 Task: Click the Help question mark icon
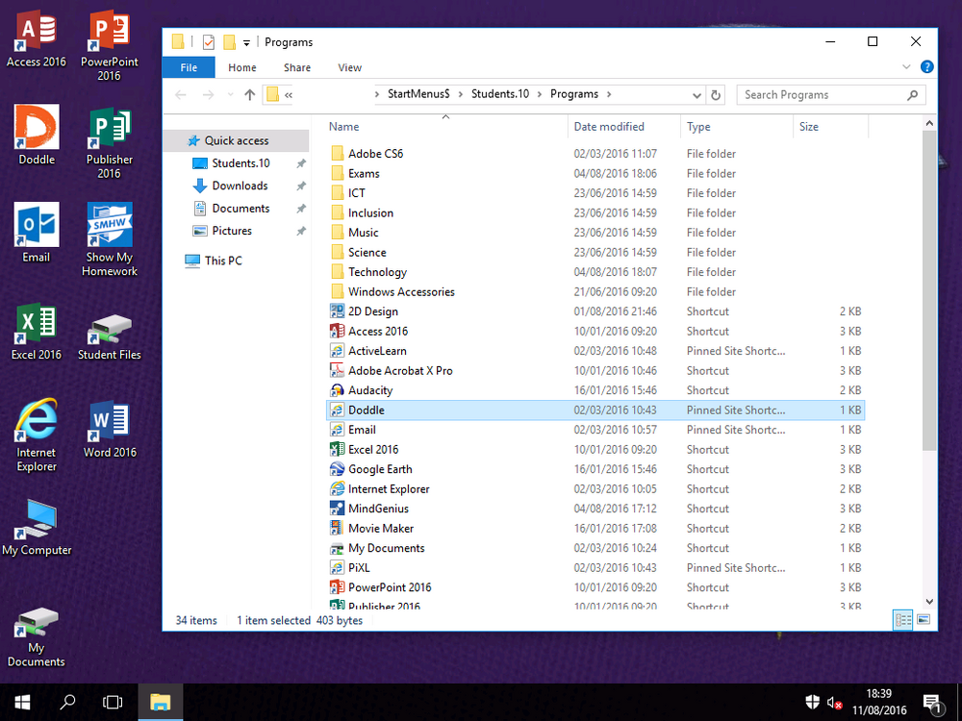[927, 67]
